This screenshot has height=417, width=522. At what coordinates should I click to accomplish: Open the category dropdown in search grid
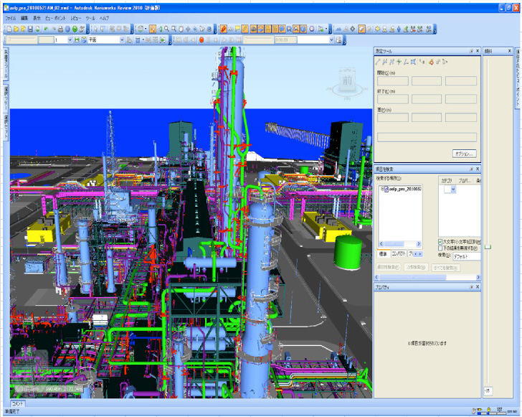tap(452, 189)
